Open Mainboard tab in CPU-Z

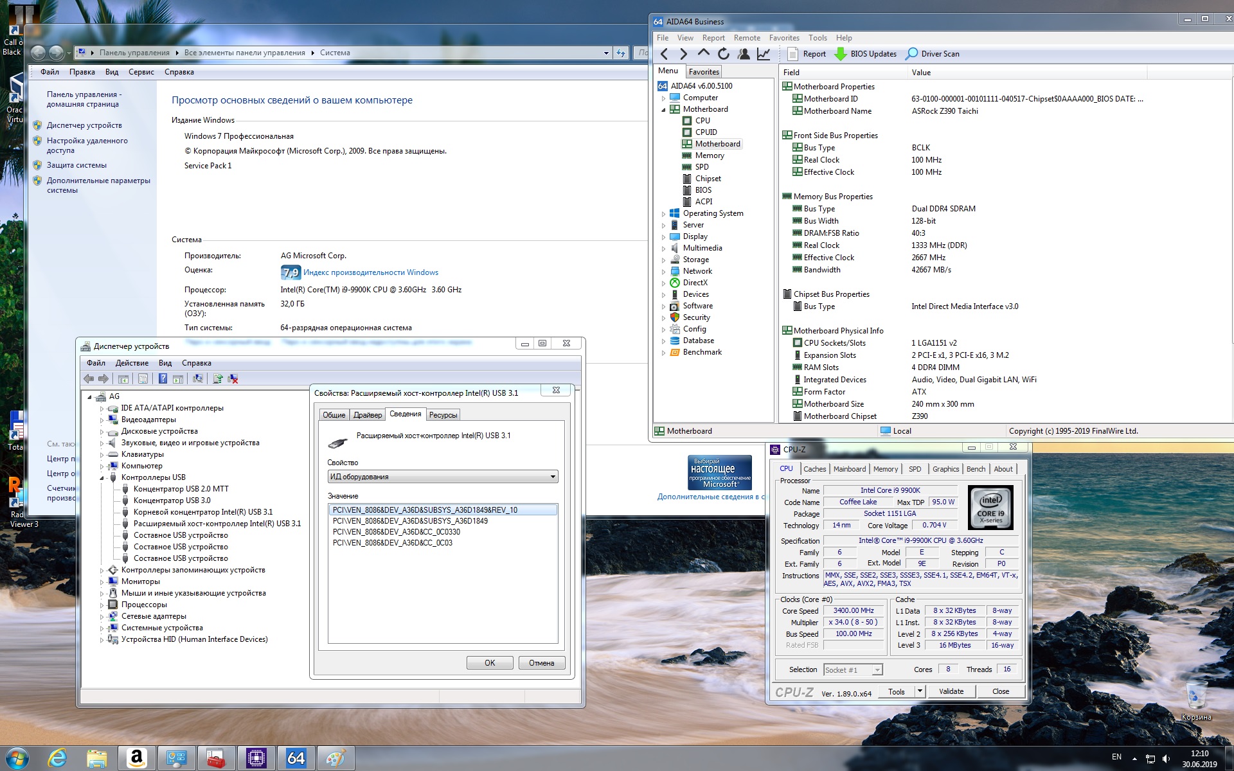[850, 469]
